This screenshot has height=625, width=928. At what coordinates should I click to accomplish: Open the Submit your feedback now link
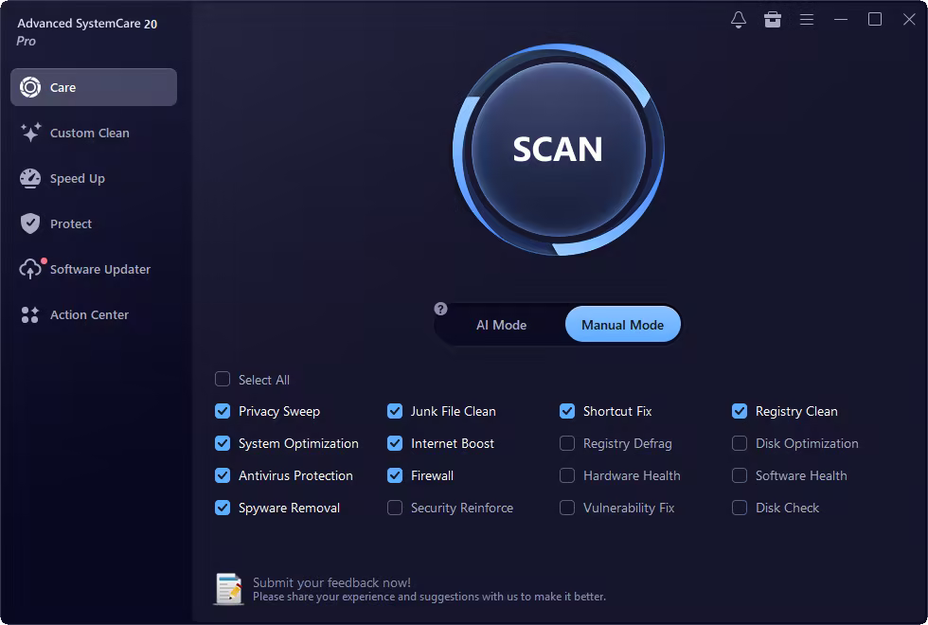331,582
